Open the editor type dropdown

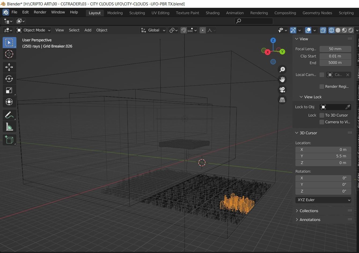8,30
